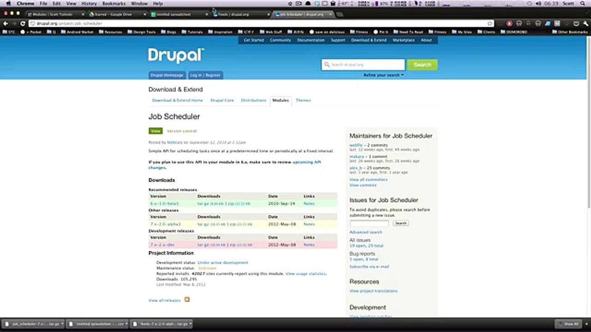This screenshot has width=591, height=332.
Task: Click the bookmark star in address bar
Action: pyautogui.click(x=490, y=24)
